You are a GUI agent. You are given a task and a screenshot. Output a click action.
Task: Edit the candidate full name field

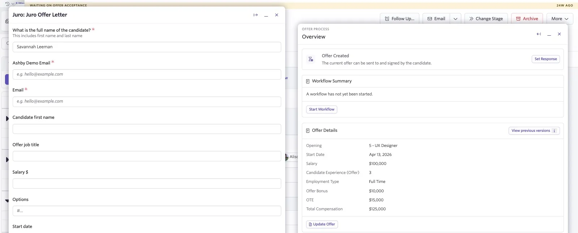(147, 47)
